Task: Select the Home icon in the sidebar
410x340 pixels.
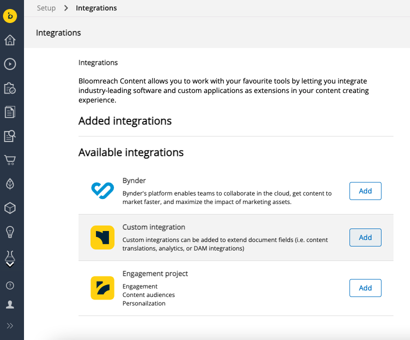Action: tap(11, 40)
